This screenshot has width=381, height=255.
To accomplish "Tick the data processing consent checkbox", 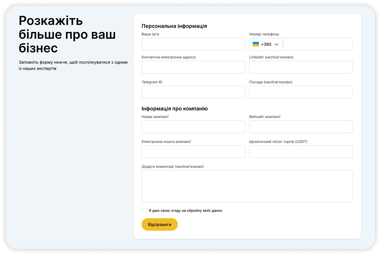I will pyautogui.click(x=144, y=211).
